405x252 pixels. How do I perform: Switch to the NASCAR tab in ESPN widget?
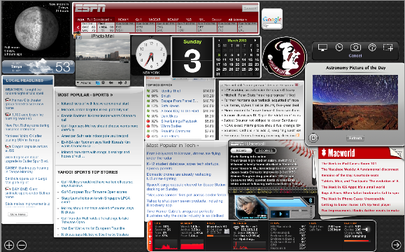pos(155,20)
